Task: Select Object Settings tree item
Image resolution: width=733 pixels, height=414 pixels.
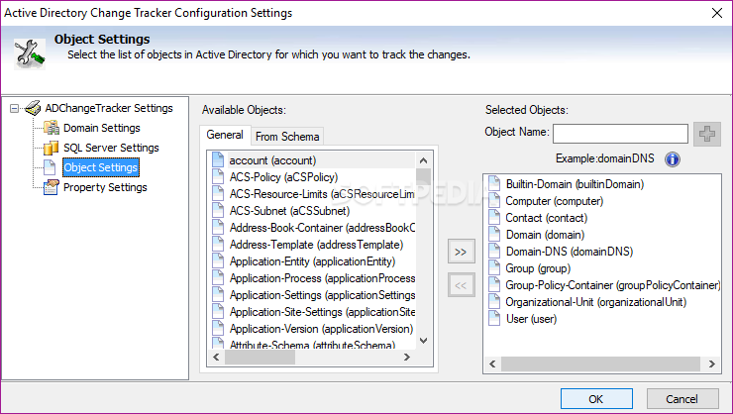Action: point(101,167)
